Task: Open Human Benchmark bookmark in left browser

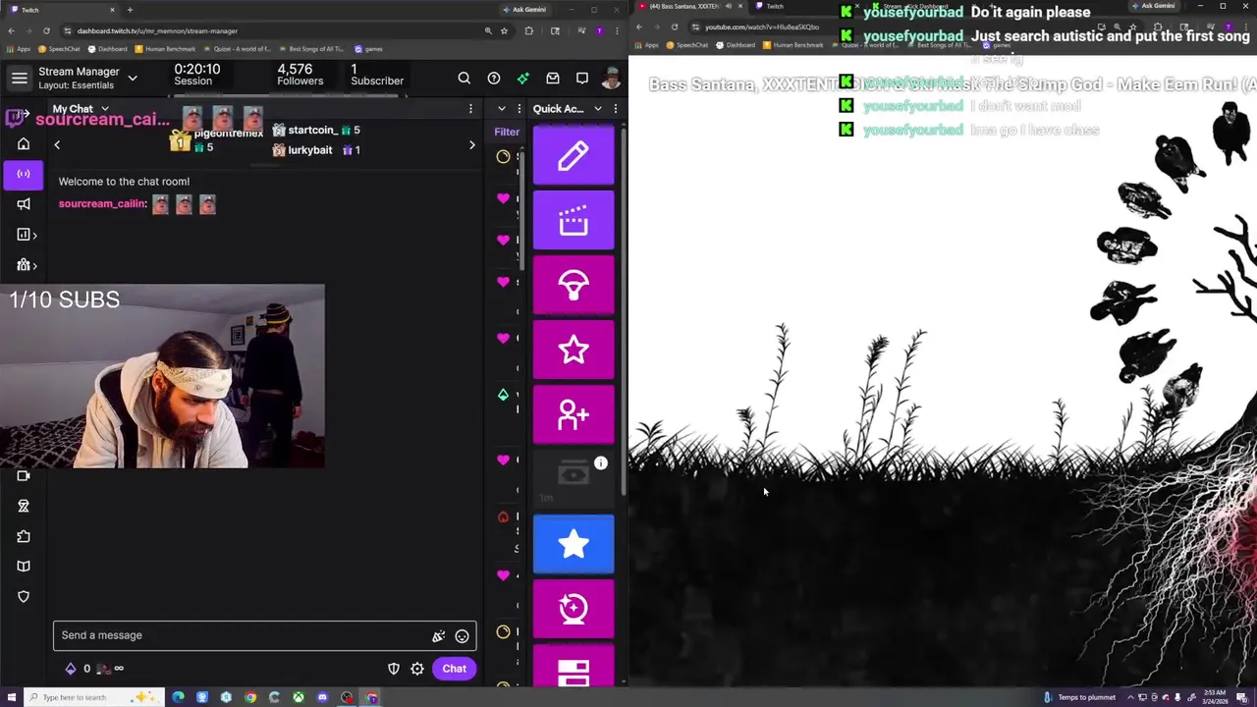Action: pos(165,49)
